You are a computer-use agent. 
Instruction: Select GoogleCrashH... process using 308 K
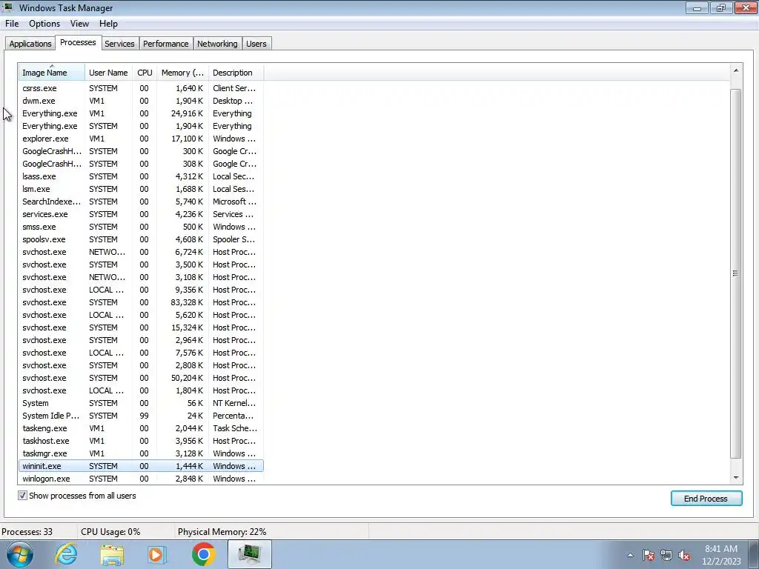click(141, 164)
